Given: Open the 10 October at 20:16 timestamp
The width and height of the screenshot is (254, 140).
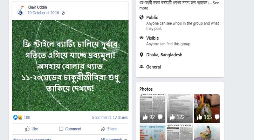Looking at the screenshot, I should tap(43, 13).
